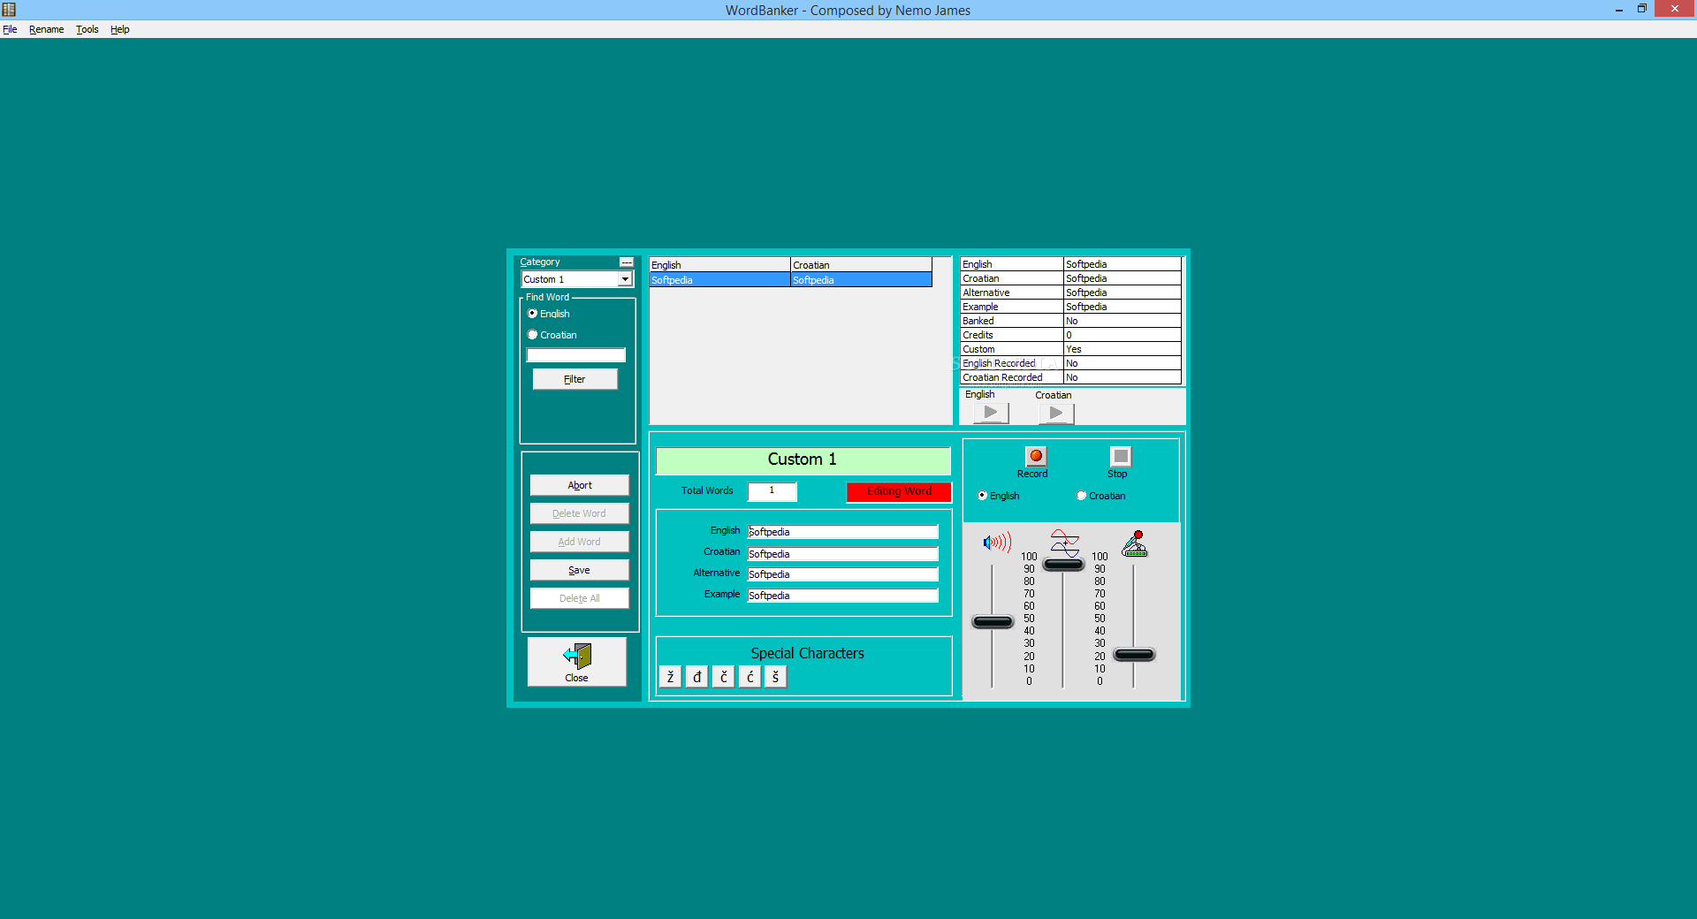Open the Rename menu
The image size is (1697, 919).
[x=46, y=29]
